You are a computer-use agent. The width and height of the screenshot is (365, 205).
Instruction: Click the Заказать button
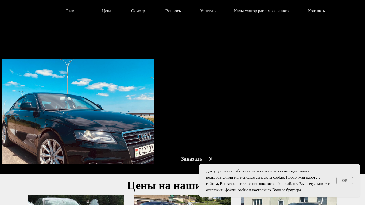(192, 159)
